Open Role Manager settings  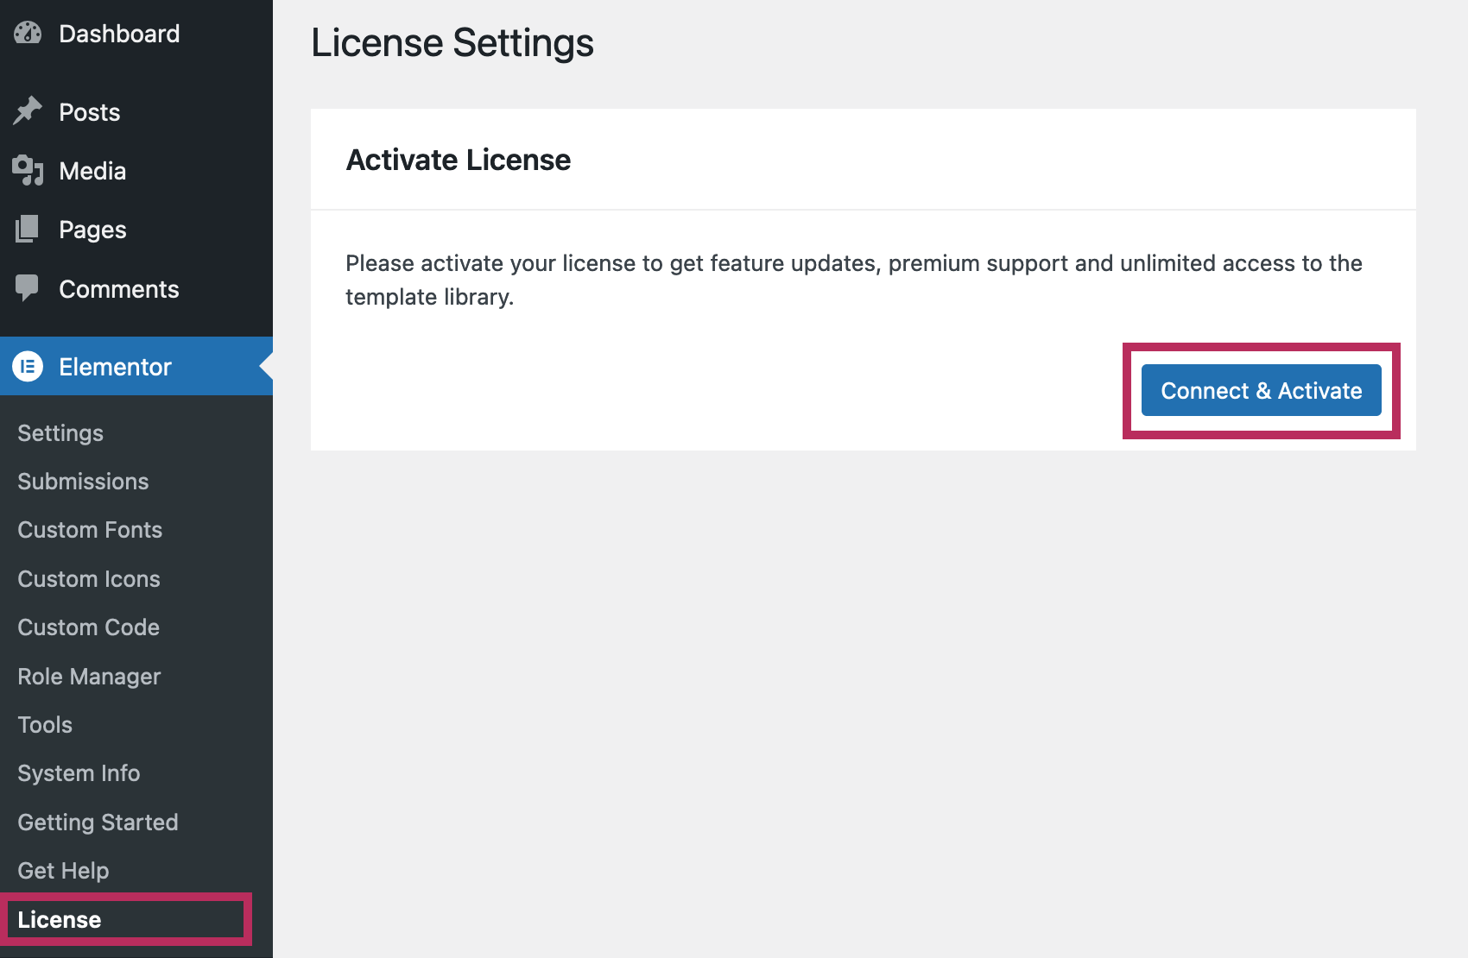click(89, 677)
